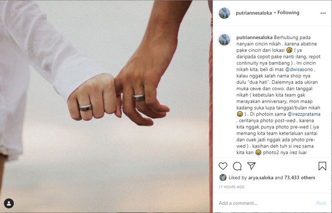This screenshot has height=213, width=332.
Task: Show tagged people on the photo
Action: coord(9,204)
